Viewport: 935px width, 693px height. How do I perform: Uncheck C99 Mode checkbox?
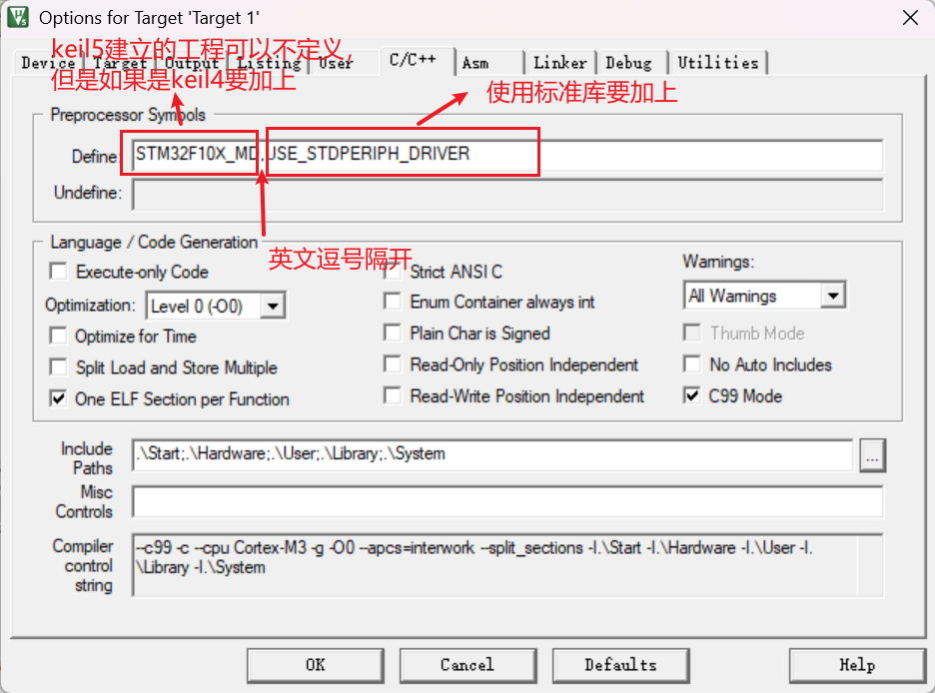tap(691, 395)
